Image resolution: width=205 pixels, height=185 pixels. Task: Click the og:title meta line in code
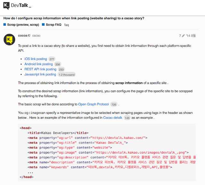tap(78, 143)
